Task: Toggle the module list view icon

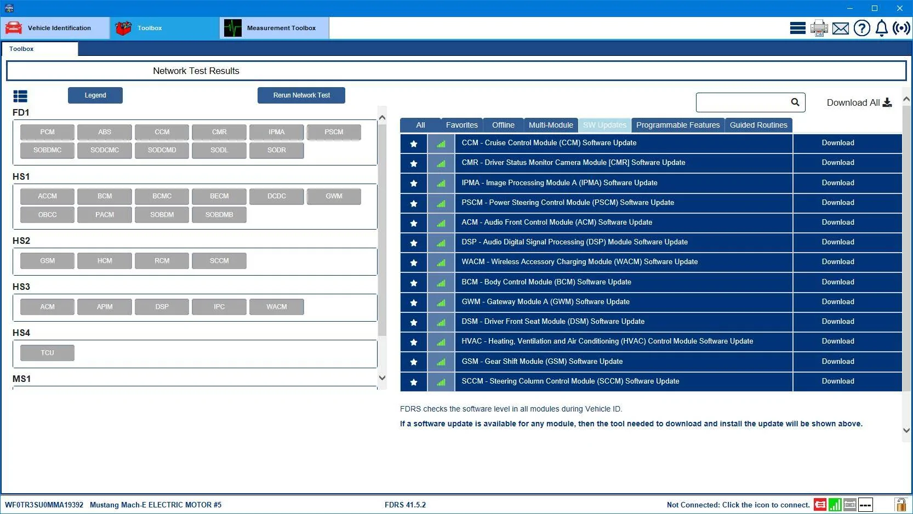Action: point(20,96)
